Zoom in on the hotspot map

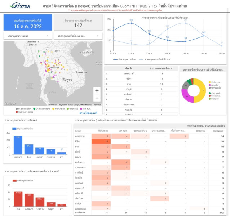tap(97, 90)
